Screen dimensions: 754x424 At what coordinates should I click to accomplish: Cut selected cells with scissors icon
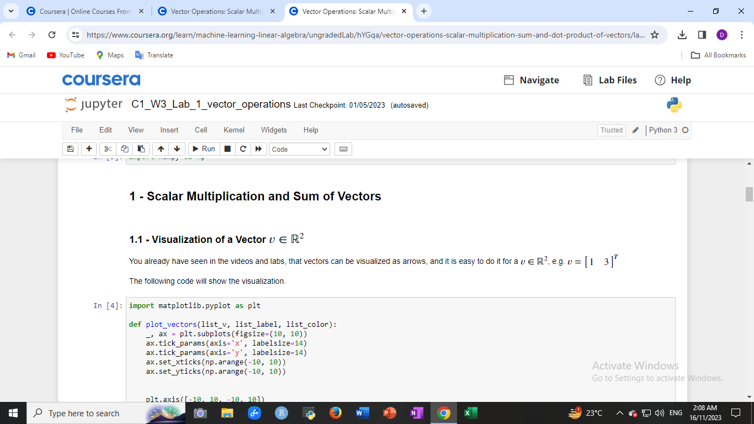coord(108,149)
